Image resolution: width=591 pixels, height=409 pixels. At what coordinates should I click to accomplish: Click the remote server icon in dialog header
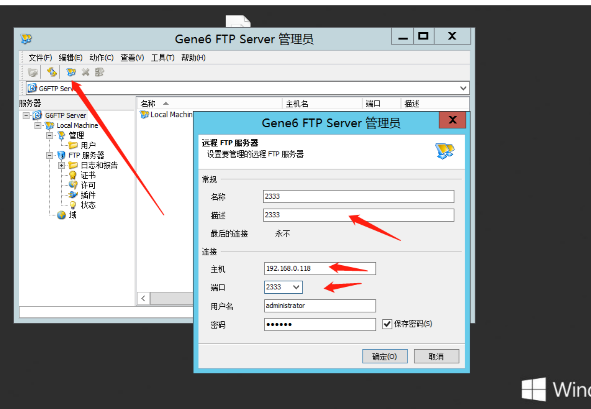pyautogui.click(x=445, y=151)
